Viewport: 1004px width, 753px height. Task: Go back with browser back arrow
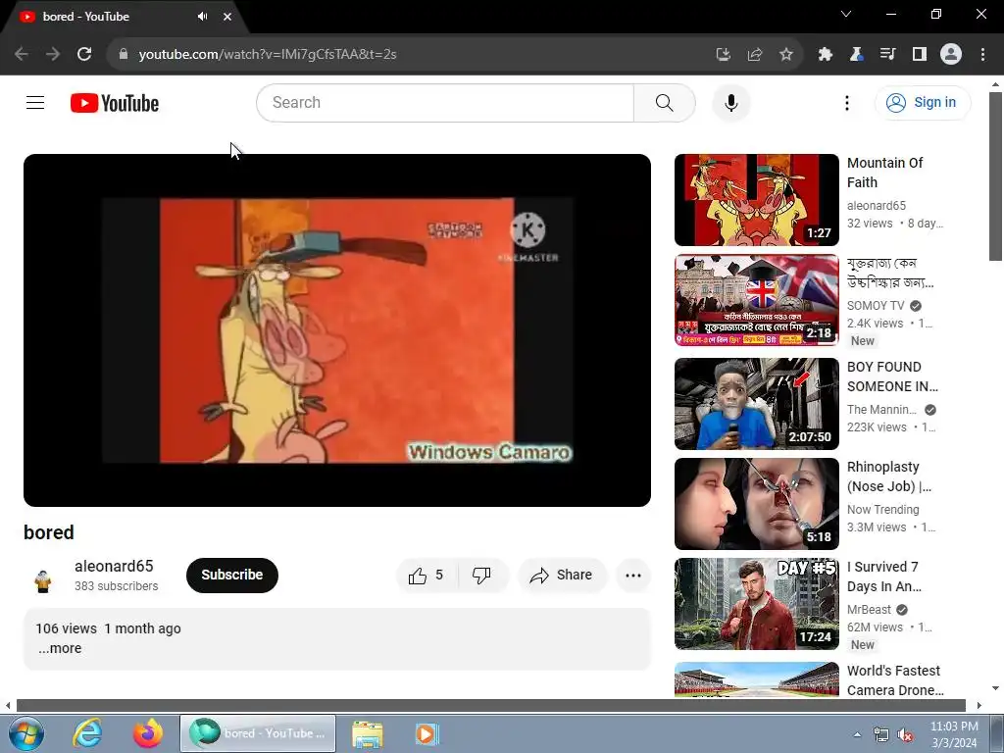22,54
